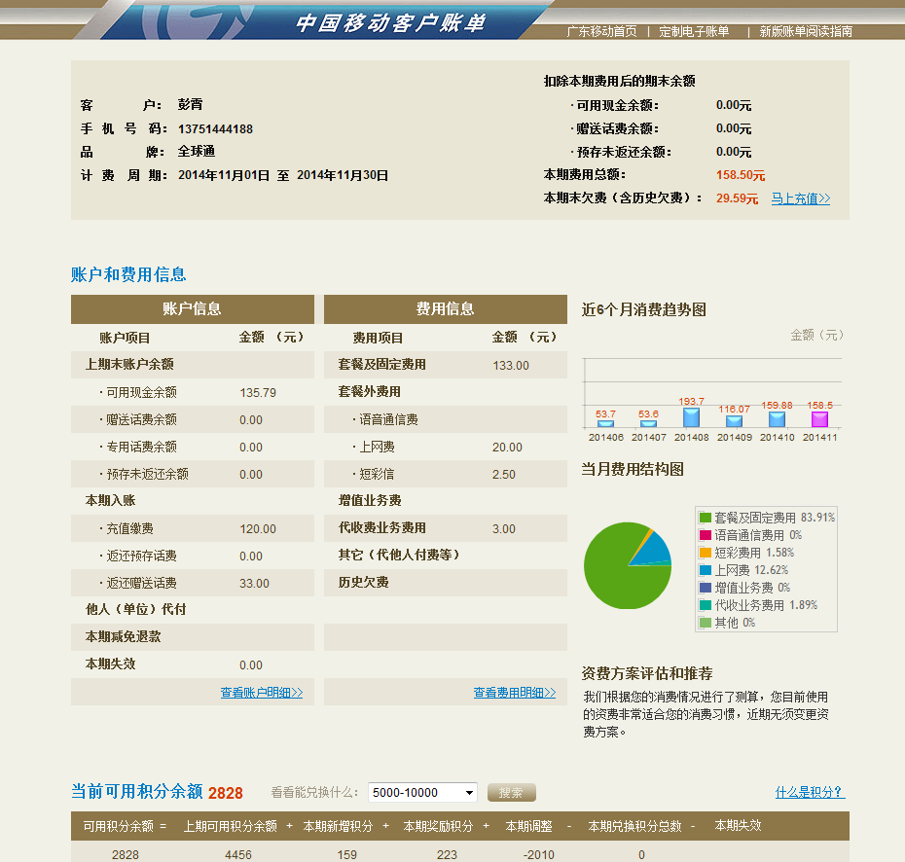Viewport: 905px width, 862px height.
Task: Click 上期可用积分余额 value 4456
Action: (x=238, y=854)
